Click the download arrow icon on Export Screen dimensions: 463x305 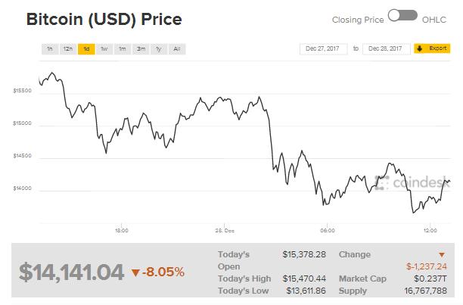(420, 48)
